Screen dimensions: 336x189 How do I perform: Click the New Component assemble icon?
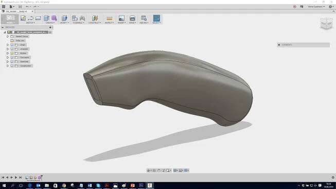click(x=75, y=18)
